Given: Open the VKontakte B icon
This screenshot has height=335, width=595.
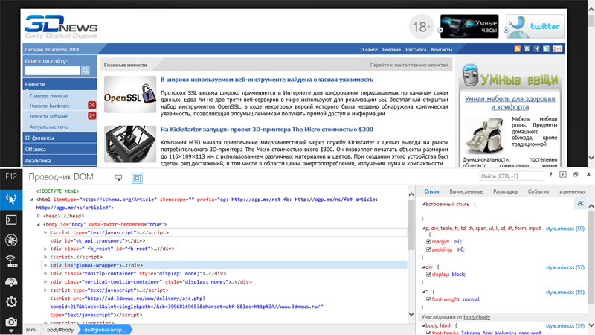Looking at the screenshot, I should point(527,49).
